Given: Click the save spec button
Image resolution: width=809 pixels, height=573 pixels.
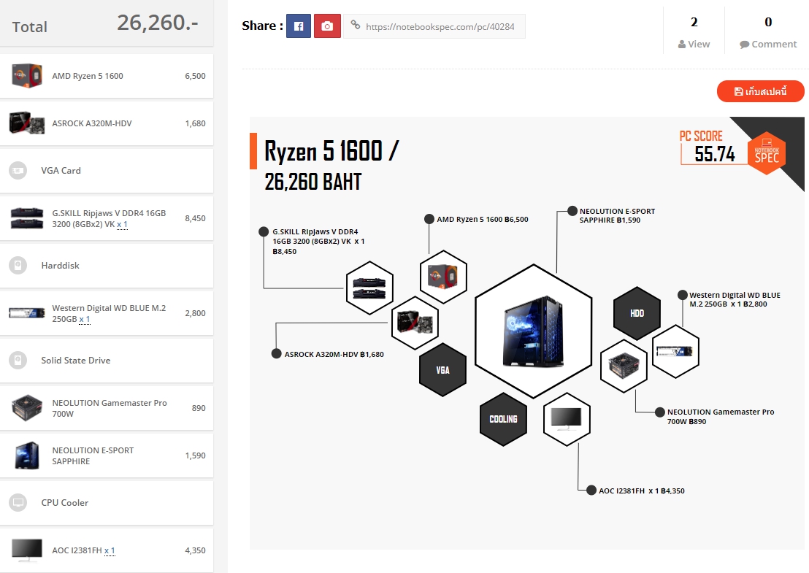Looking at the screenshot, I should click(761, 91).
